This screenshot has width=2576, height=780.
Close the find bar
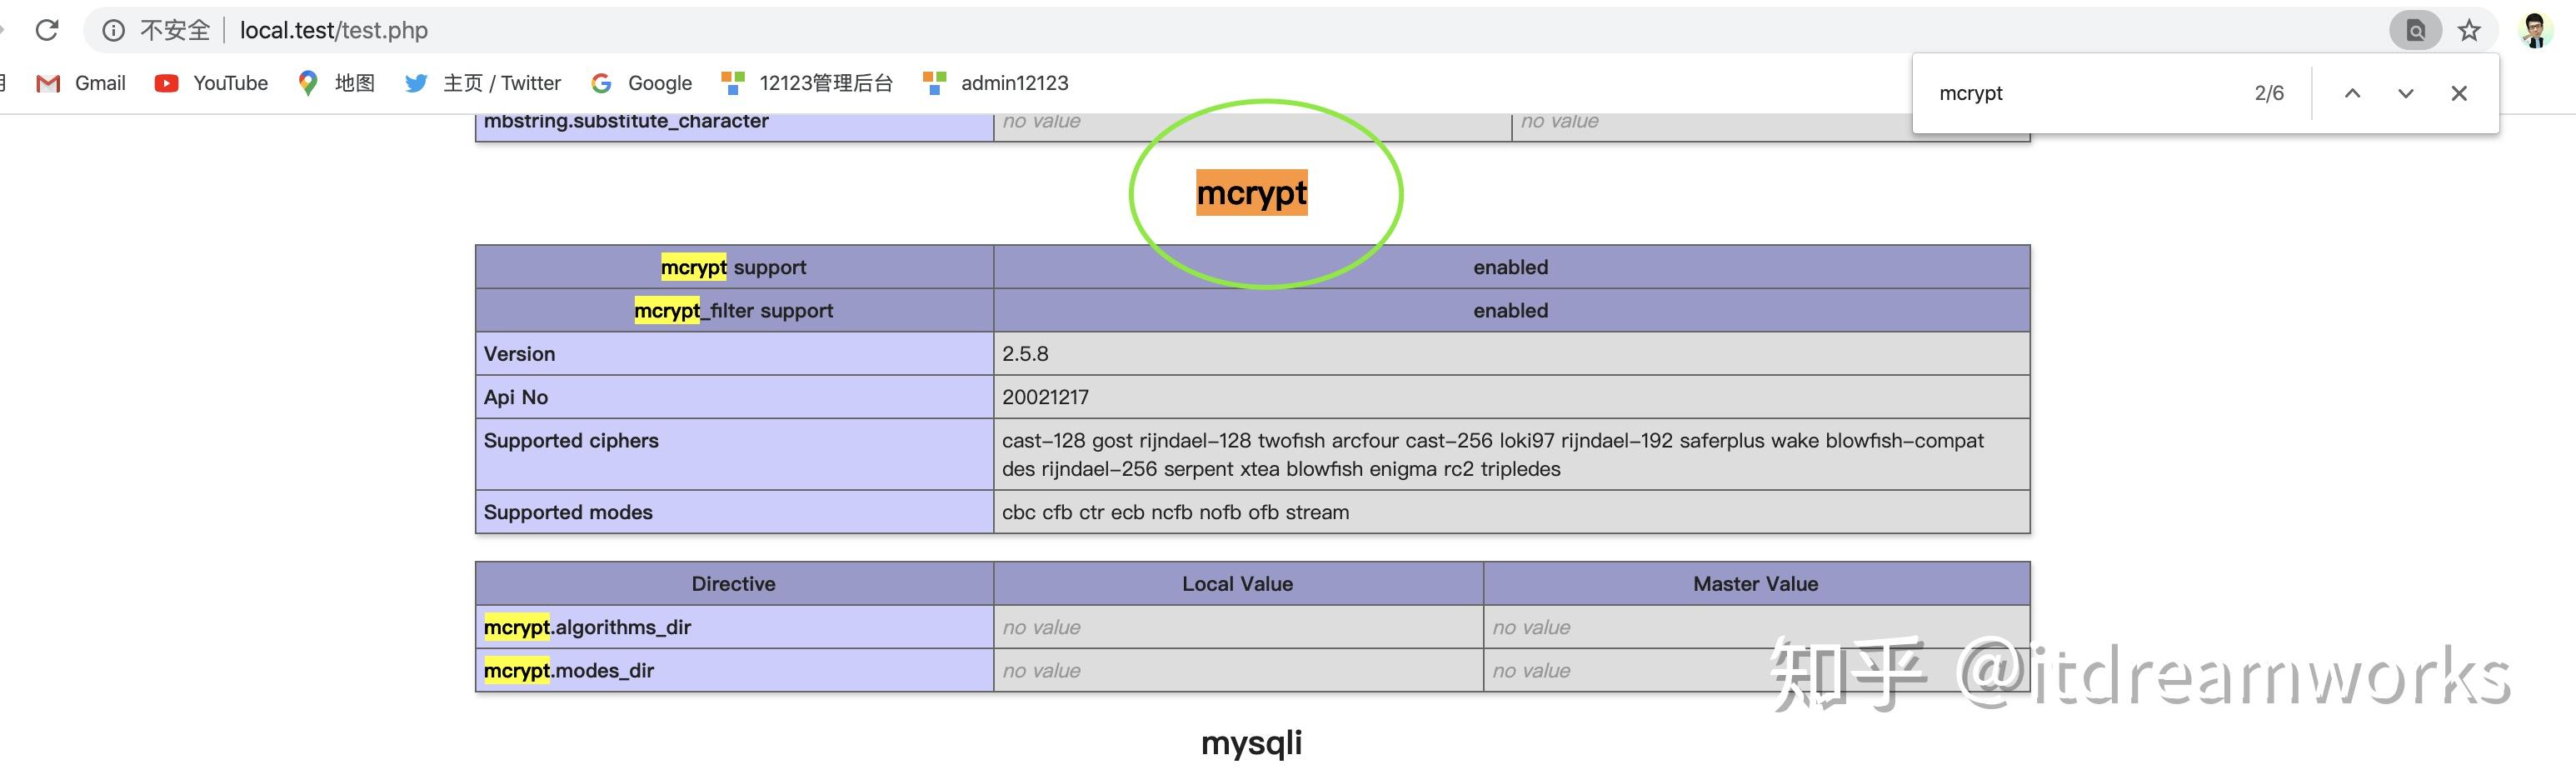tap(2459, 93)
